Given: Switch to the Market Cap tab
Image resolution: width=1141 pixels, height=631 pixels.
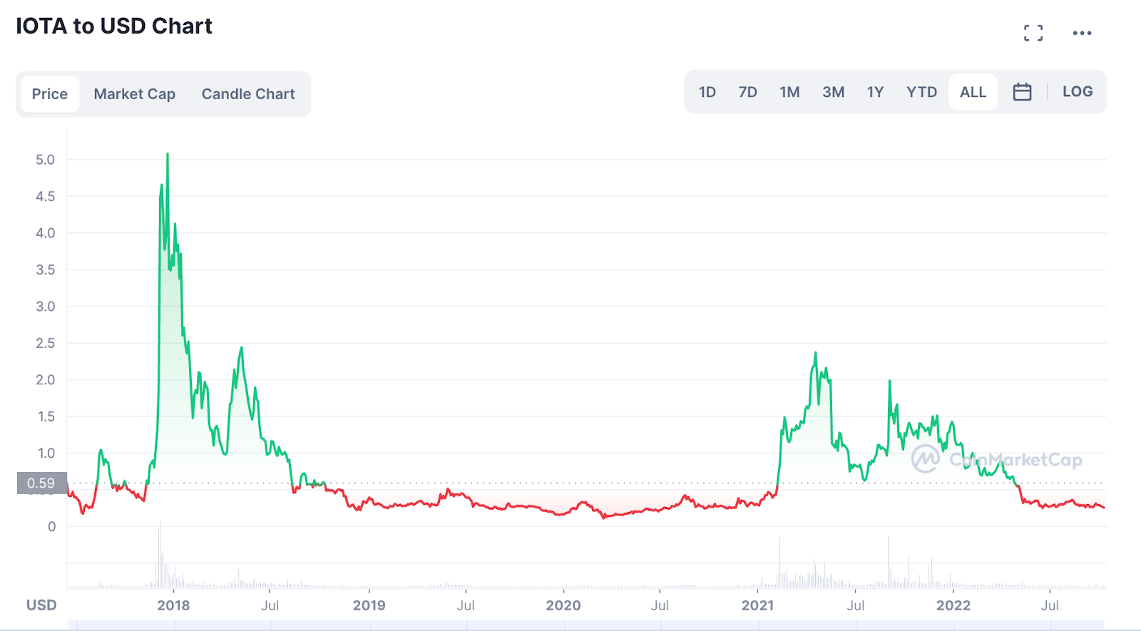Looking at the screenshot, I should [x=135, y=94].
